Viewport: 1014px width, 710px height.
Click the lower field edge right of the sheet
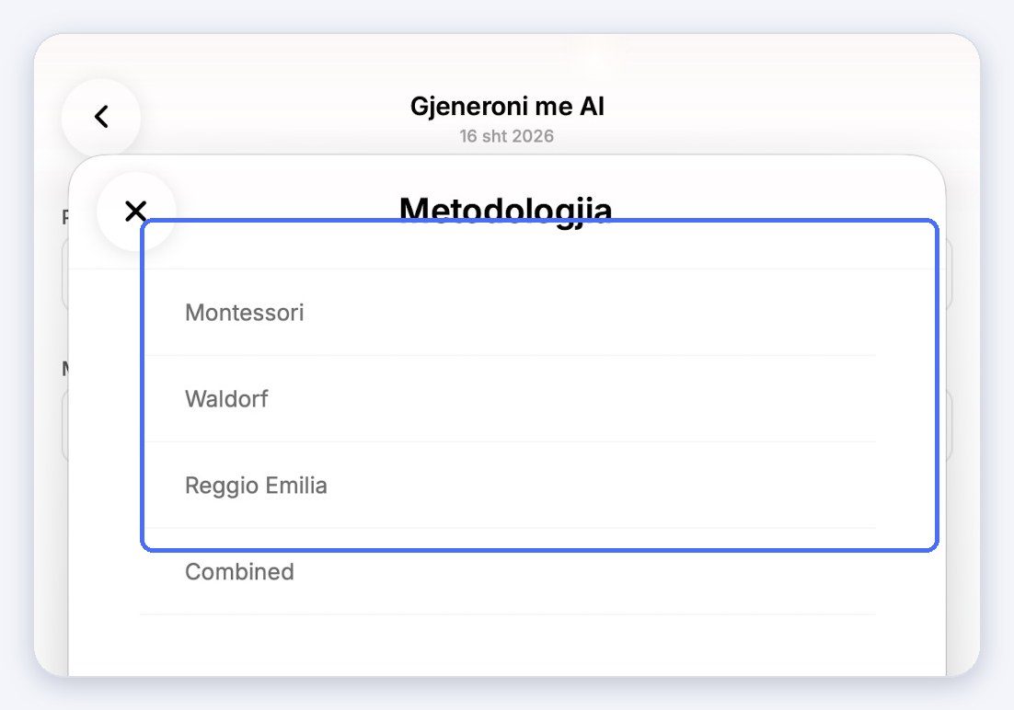[x=950, y=426]
